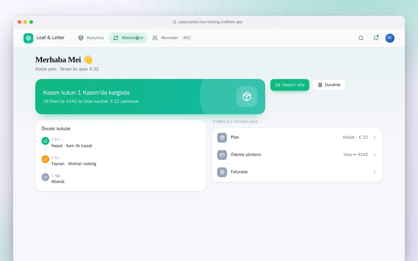Open notifications bell icon
Screen dimensions: 418x261
point(376,38)
